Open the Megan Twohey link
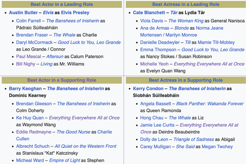Image resolution: width=246 pixels, height=164 pixels. point(217,147)
